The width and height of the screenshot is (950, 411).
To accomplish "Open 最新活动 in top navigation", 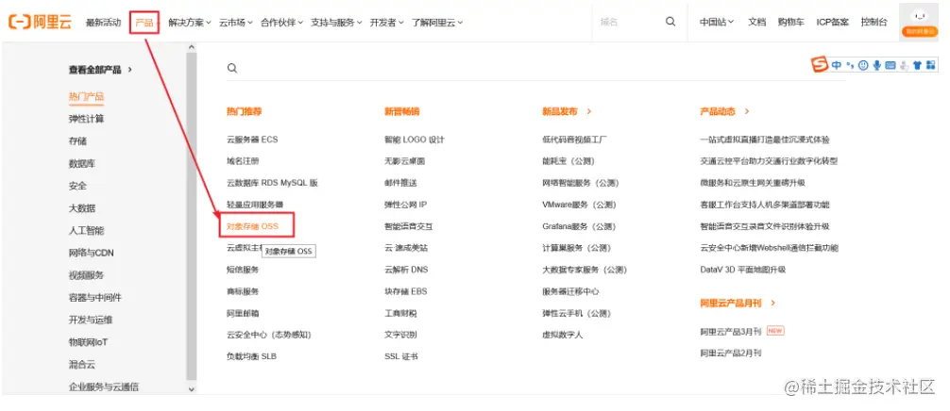I will pyautogui.click(x=103, y=23).
